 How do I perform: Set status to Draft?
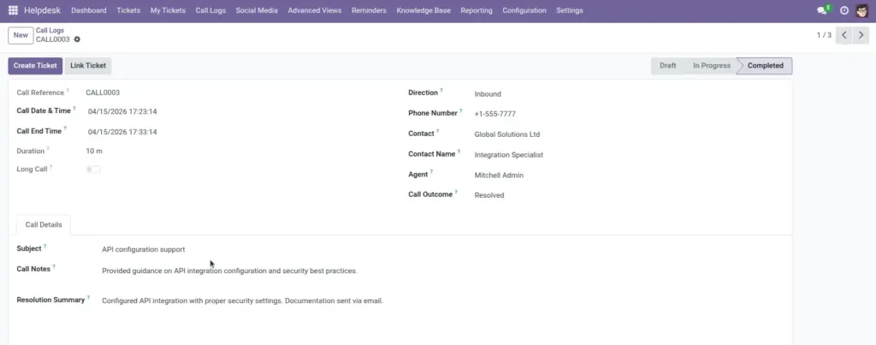pos(667,65)
